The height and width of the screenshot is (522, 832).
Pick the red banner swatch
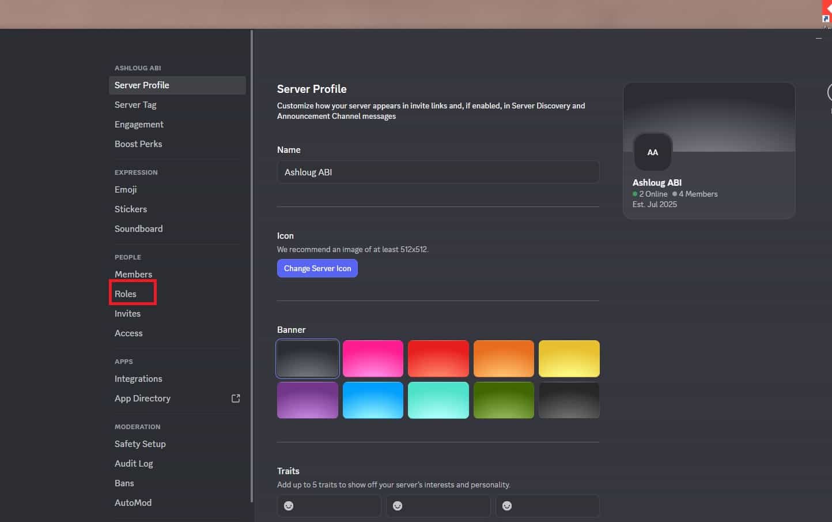[x=438, y=359]
